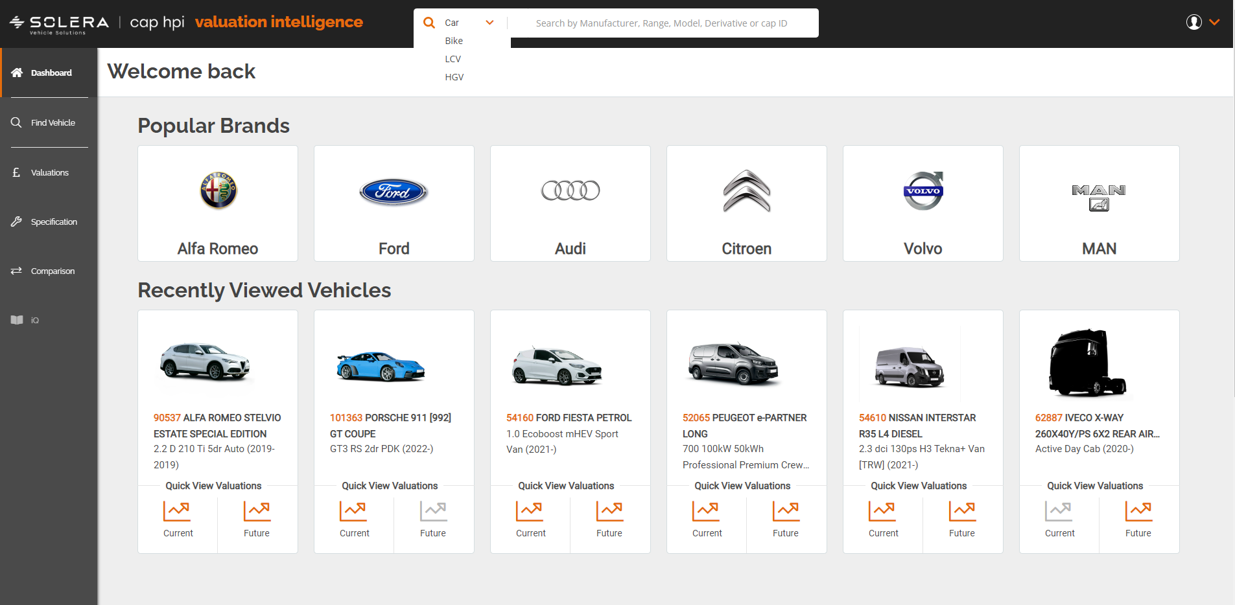Open 90537 Alfa Romeo Stelvio title link

click(x=217, y=426)
